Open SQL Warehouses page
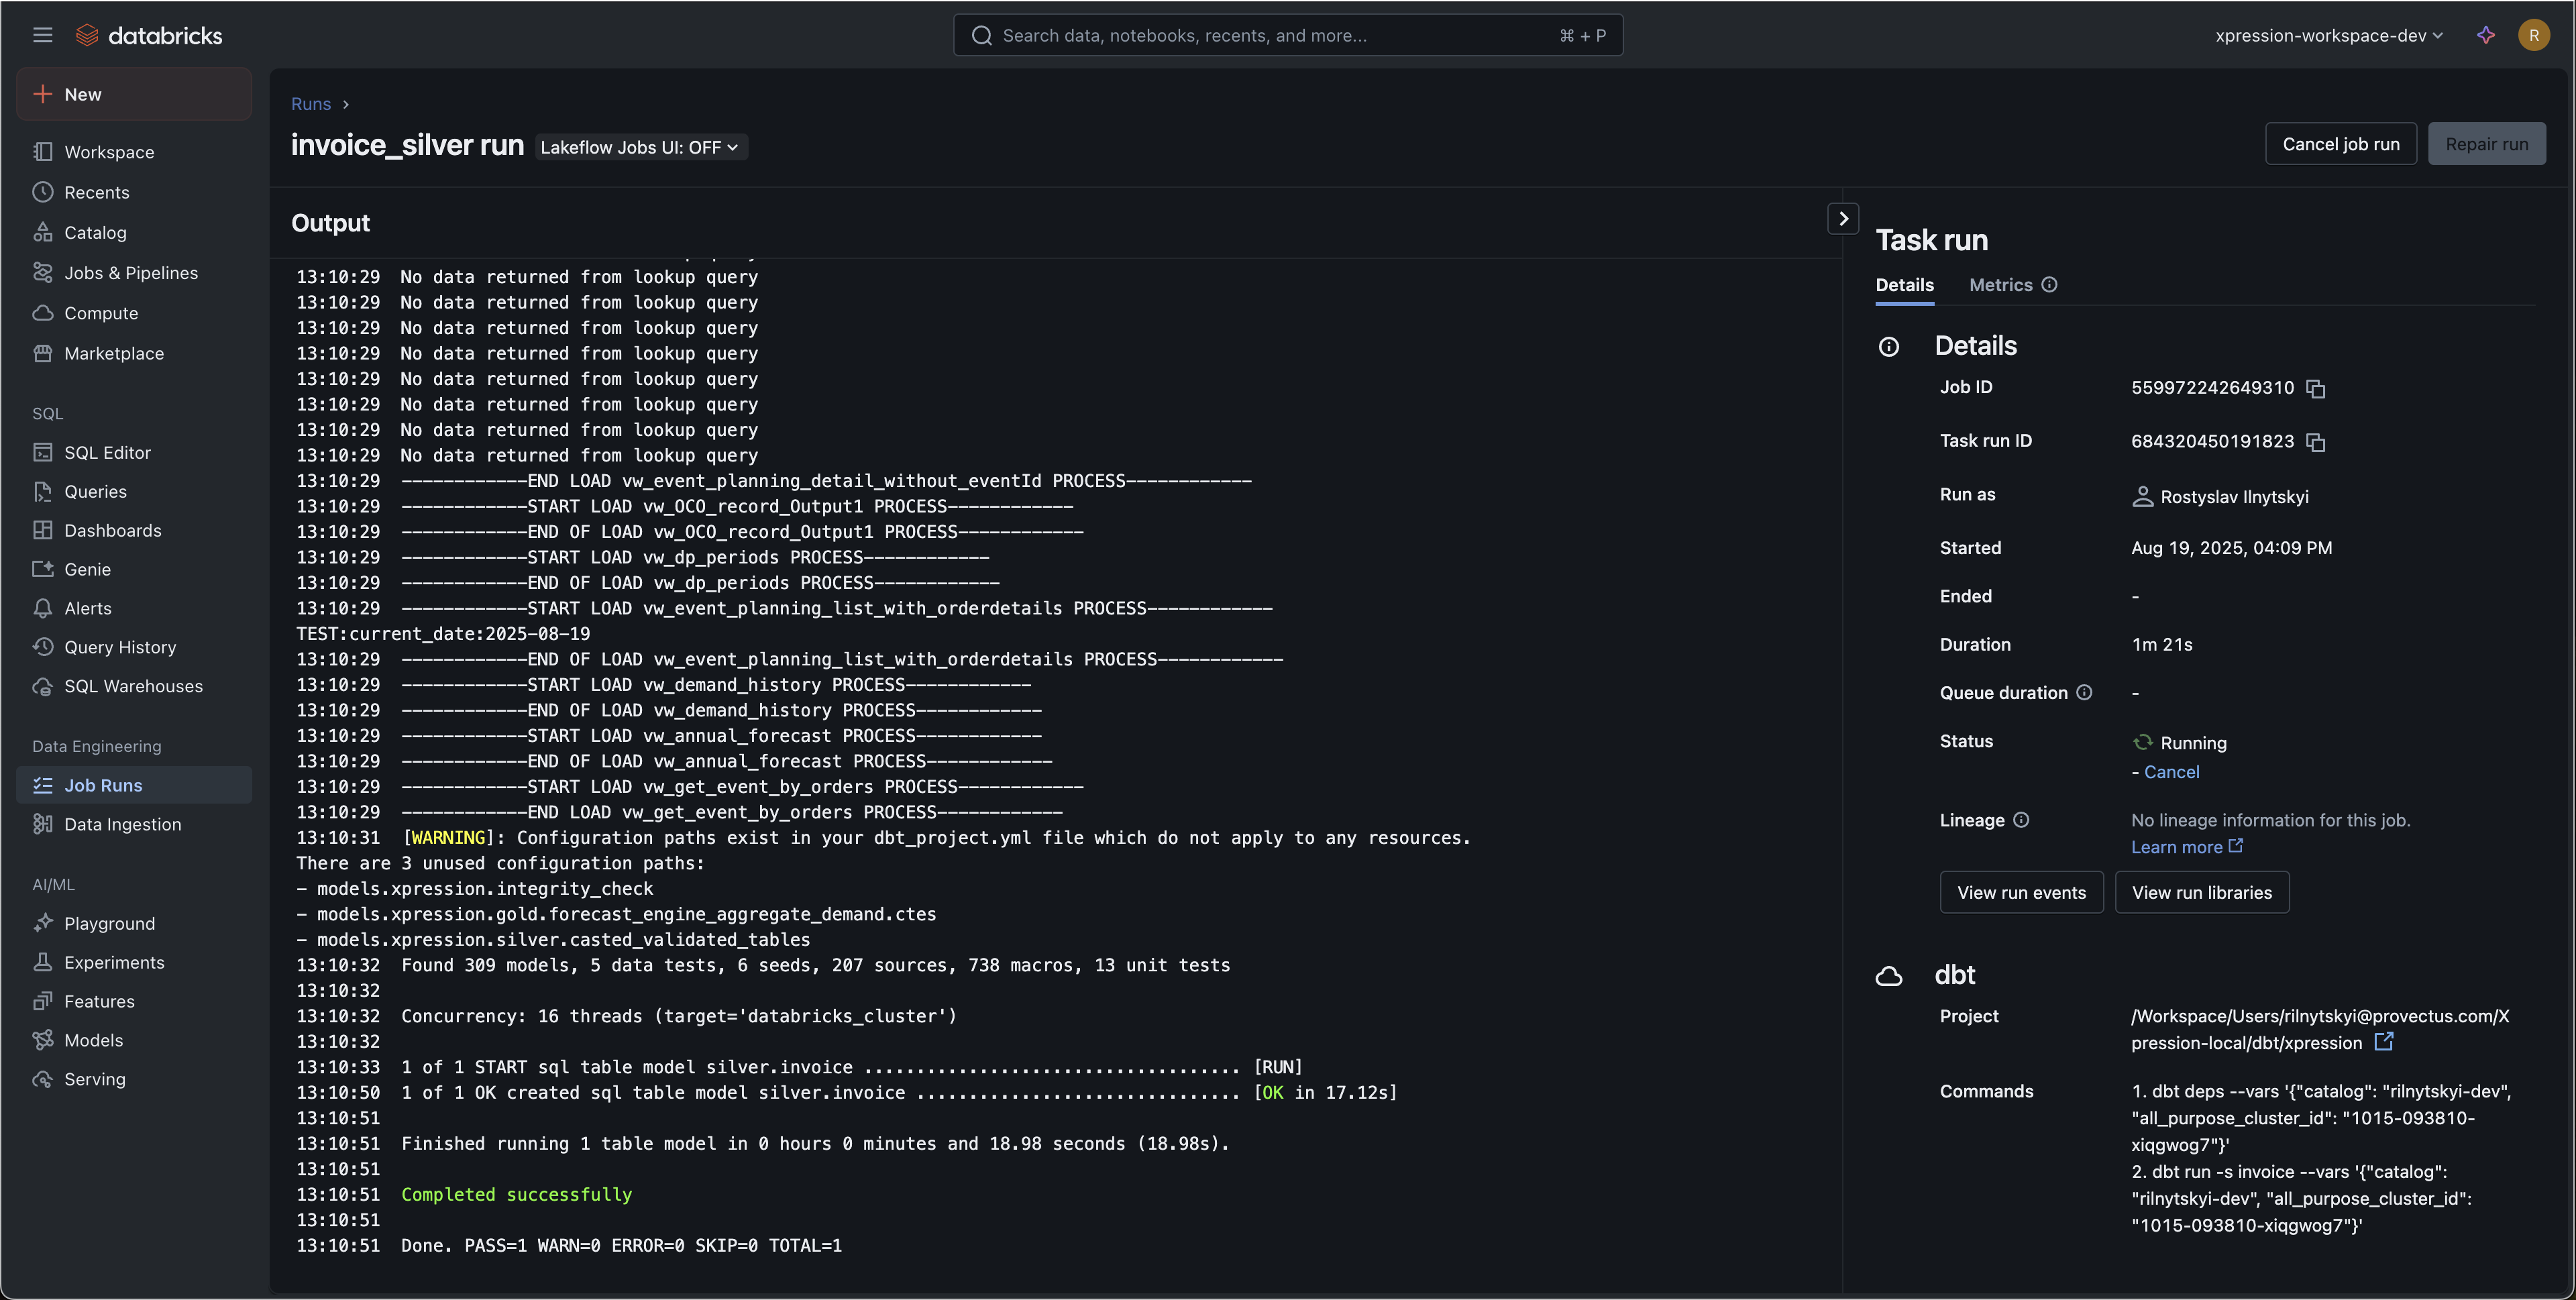 [x=134, y=686]
